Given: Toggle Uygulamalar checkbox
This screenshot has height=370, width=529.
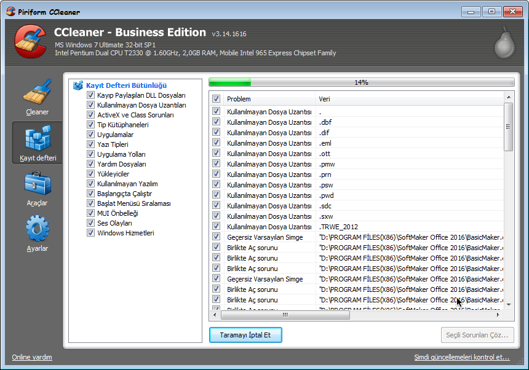Looking at the screenshot, I should (x=90, y=134).
